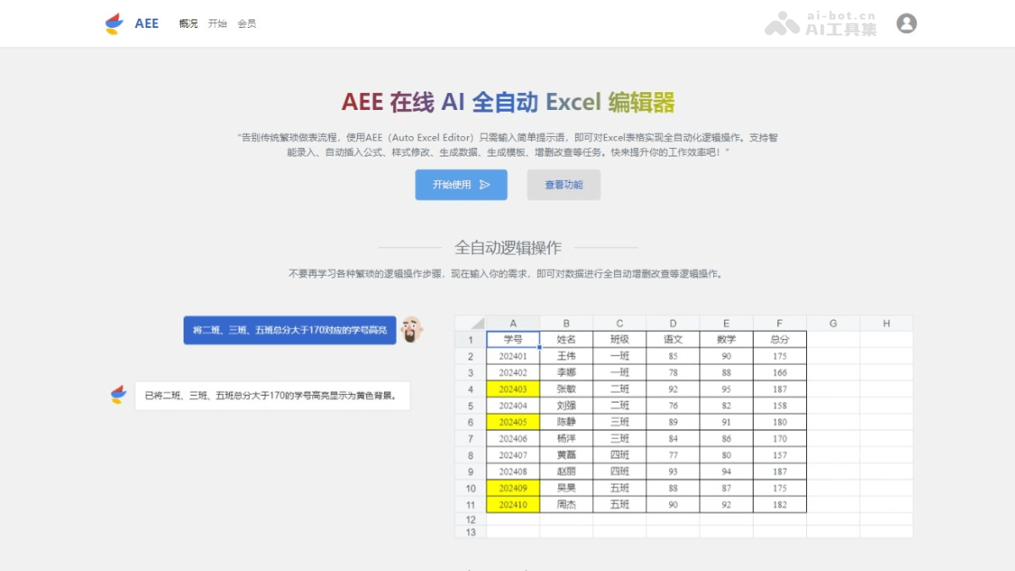Click the AEE brand name link
1015x571 pixels.
(x=147, y=23)
